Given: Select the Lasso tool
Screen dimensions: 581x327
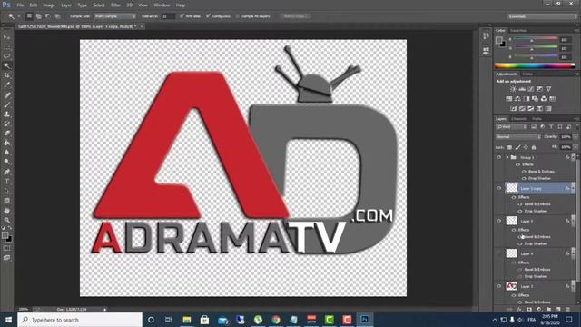Looking at the screenshot, I should [x=6, y=56].
